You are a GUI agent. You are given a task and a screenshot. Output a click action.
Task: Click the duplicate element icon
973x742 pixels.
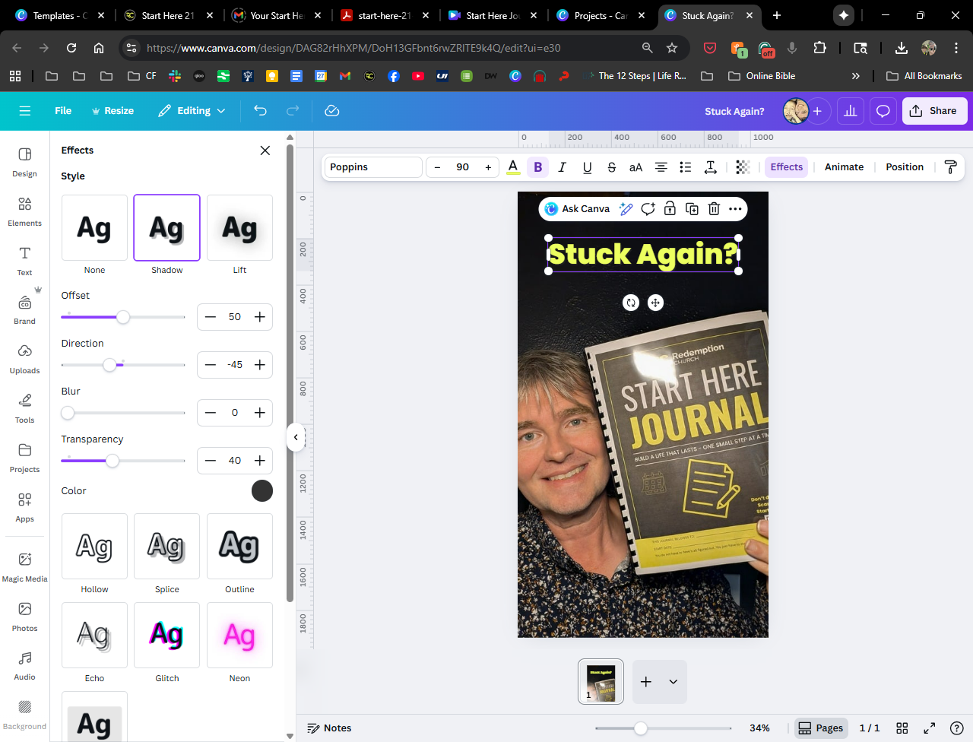[692, 209]
